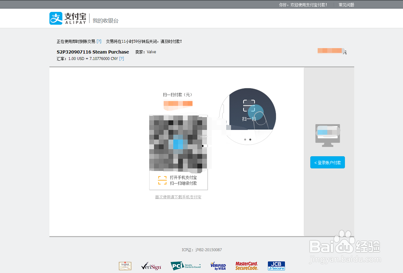The image size is (403, 273).
Task: Click the ICP证 沪B2-20150087 text
Action: [x=202, y=250]
